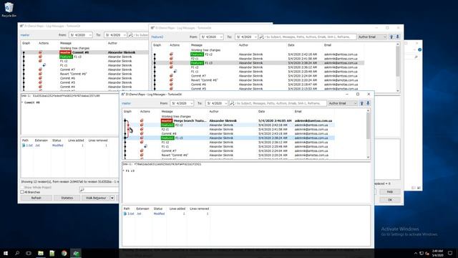
Task: Click the bottom search field in left window
Action: point(99,190)
